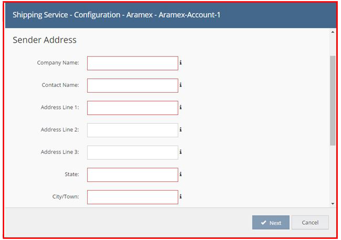Click the info icon beside Address Line 2
The height and width of the screenshot is (240, 341).
pos(180,129)
